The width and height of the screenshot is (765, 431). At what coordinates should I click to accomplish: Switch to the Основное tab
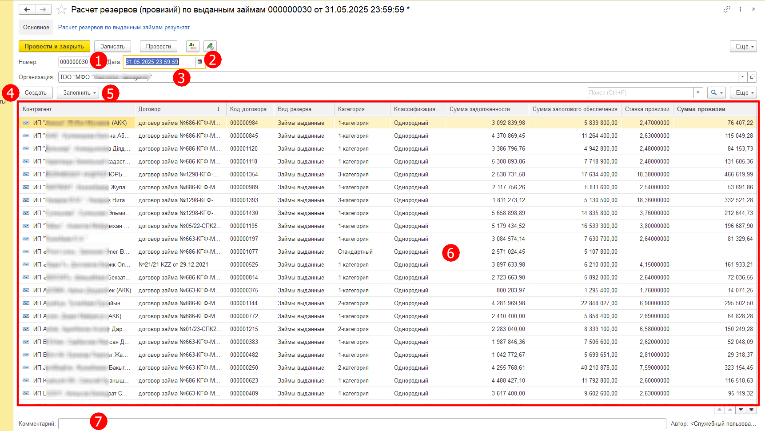tap(36, 27)
